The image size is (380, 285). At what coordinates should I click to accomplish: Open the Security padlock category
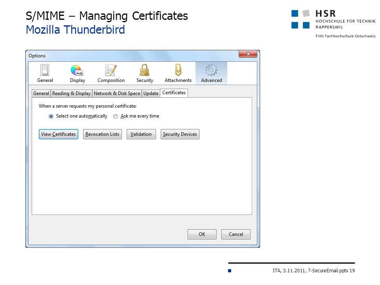click(x=145, y=74)
